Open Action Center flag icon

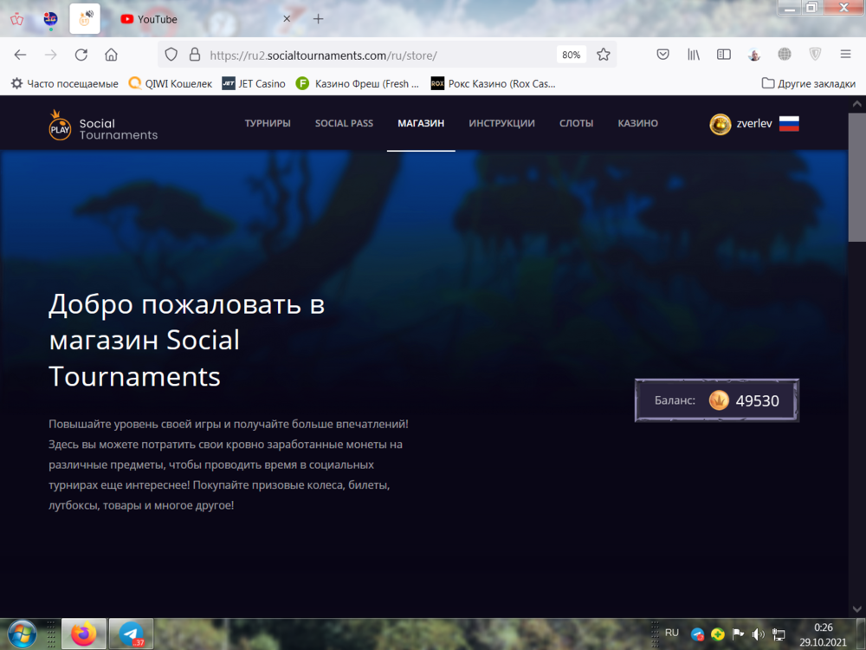[738, 634]
